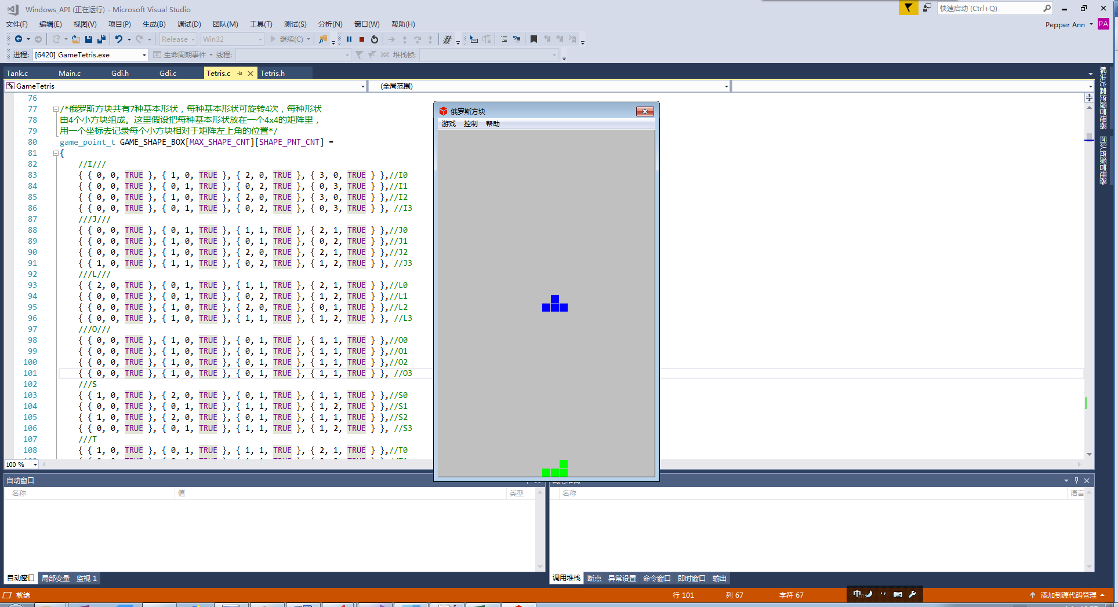The image size is (1118, 607).
Task: Open the GameTetris project scope dropdown
Action: [186, 86]
